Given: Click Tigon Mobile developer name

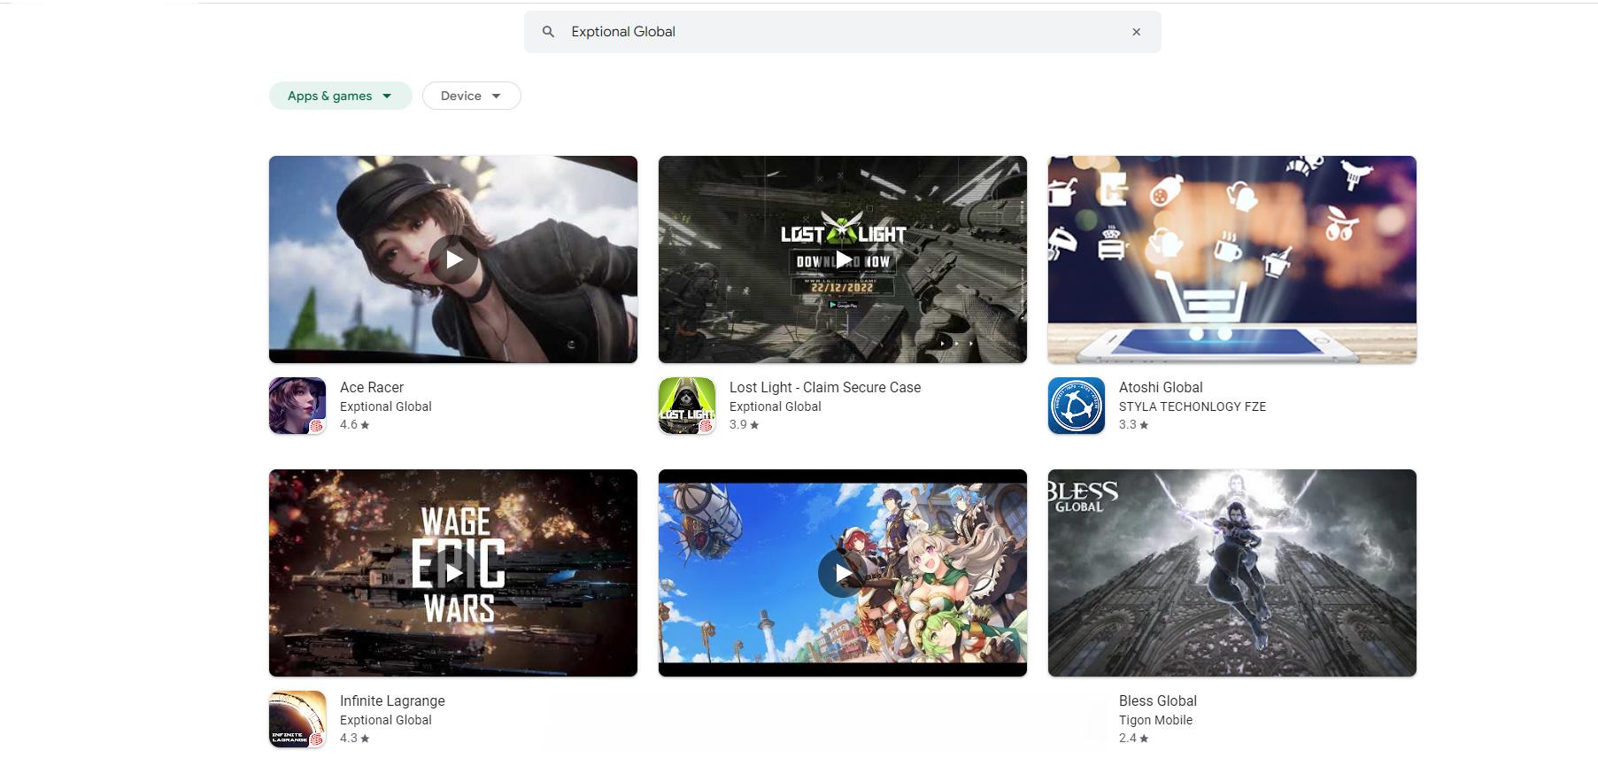Looking at the screenshot, I should click(x=1155, y=720).
